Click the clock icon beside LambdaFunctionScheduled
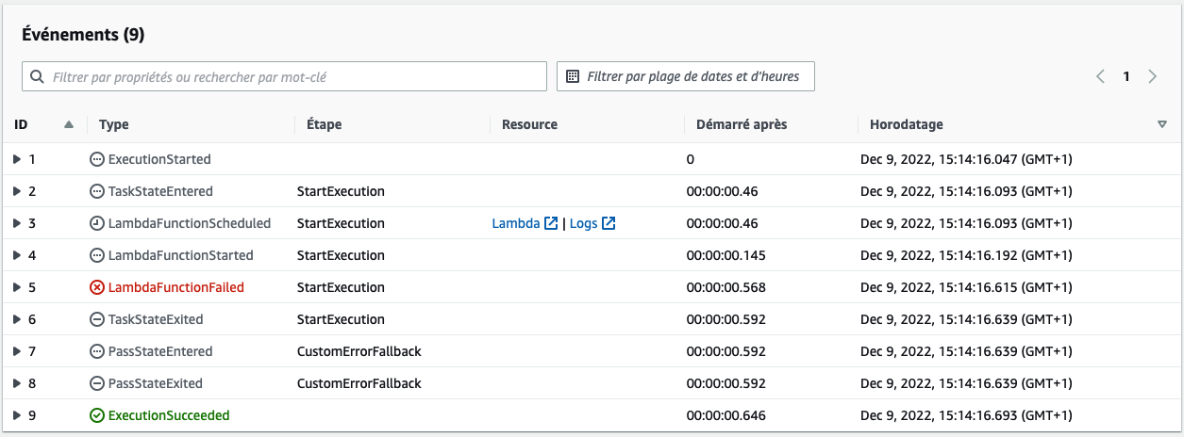1184x437 pixels. [97, 223]
